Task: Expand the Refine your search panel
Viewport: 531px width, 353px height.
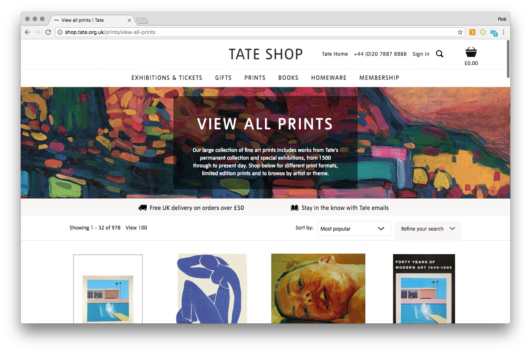Action: (428, 229)
